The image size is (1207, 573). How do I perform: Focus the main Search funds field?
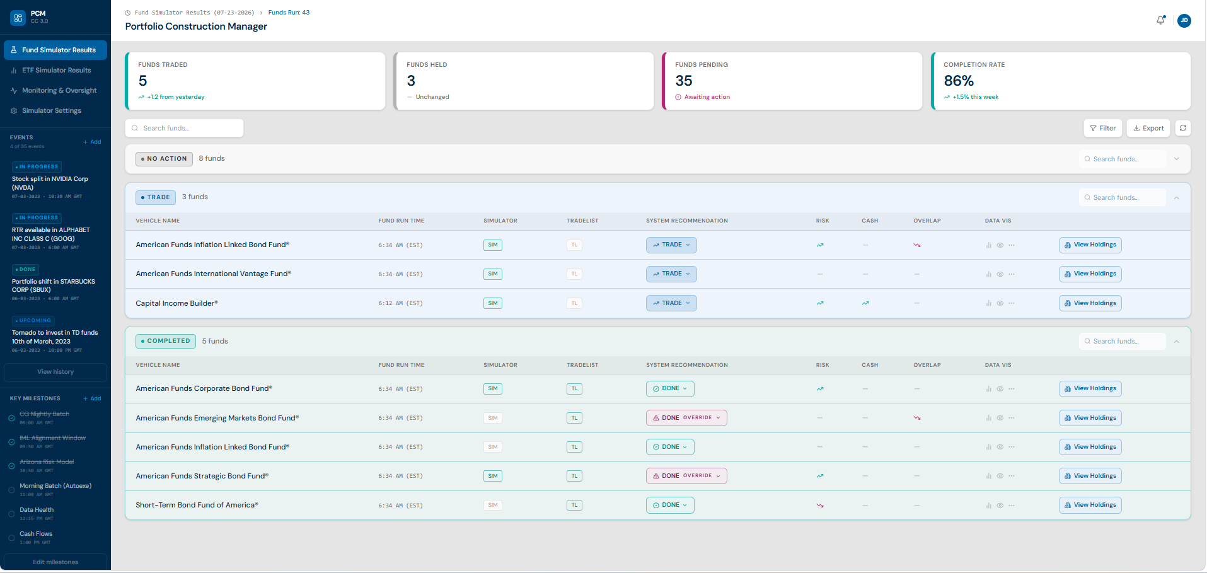coord(185,128)
